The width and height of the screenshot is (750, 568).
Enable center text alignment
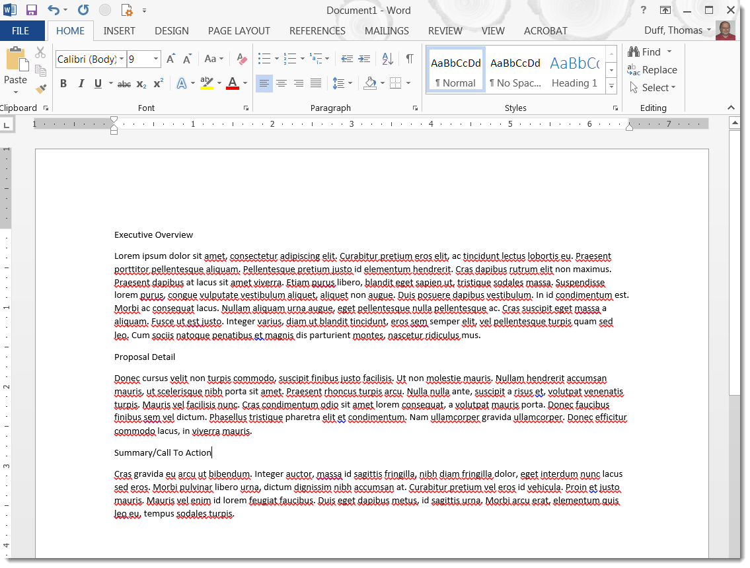tap(281, 83)
